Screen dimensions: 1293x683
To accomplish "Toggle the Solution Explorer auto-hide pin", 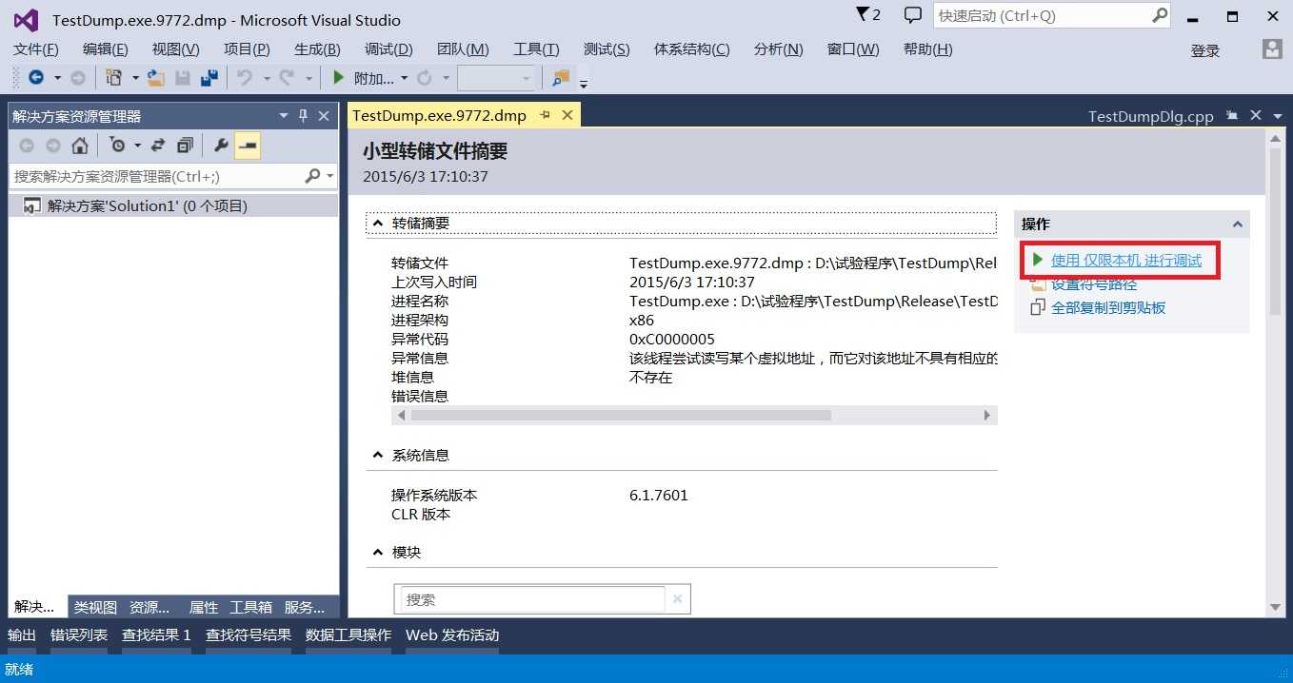I will [303, 116].
